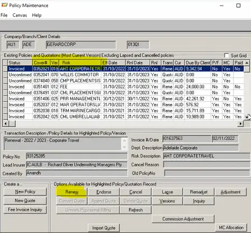Create a New Policy

(x=25, y=192)
